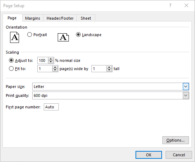Click the help question mark icon
This screenshot has height=162, width=195.
coord(170,5)
